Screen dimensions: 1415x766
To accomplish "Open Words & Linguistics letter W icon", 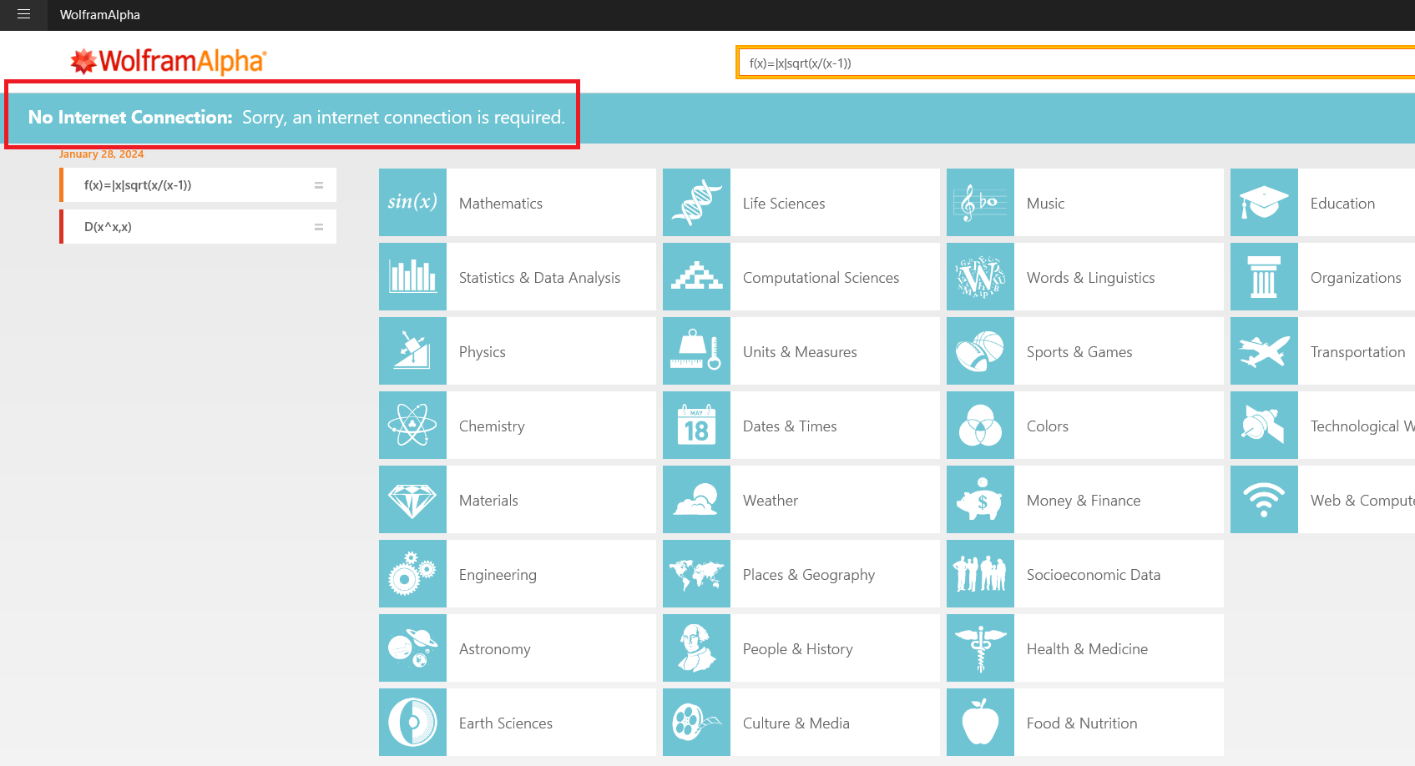I will click(980, 277).
